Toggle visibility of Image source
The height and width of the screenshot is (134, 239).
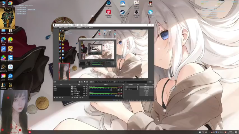point(84,86)
